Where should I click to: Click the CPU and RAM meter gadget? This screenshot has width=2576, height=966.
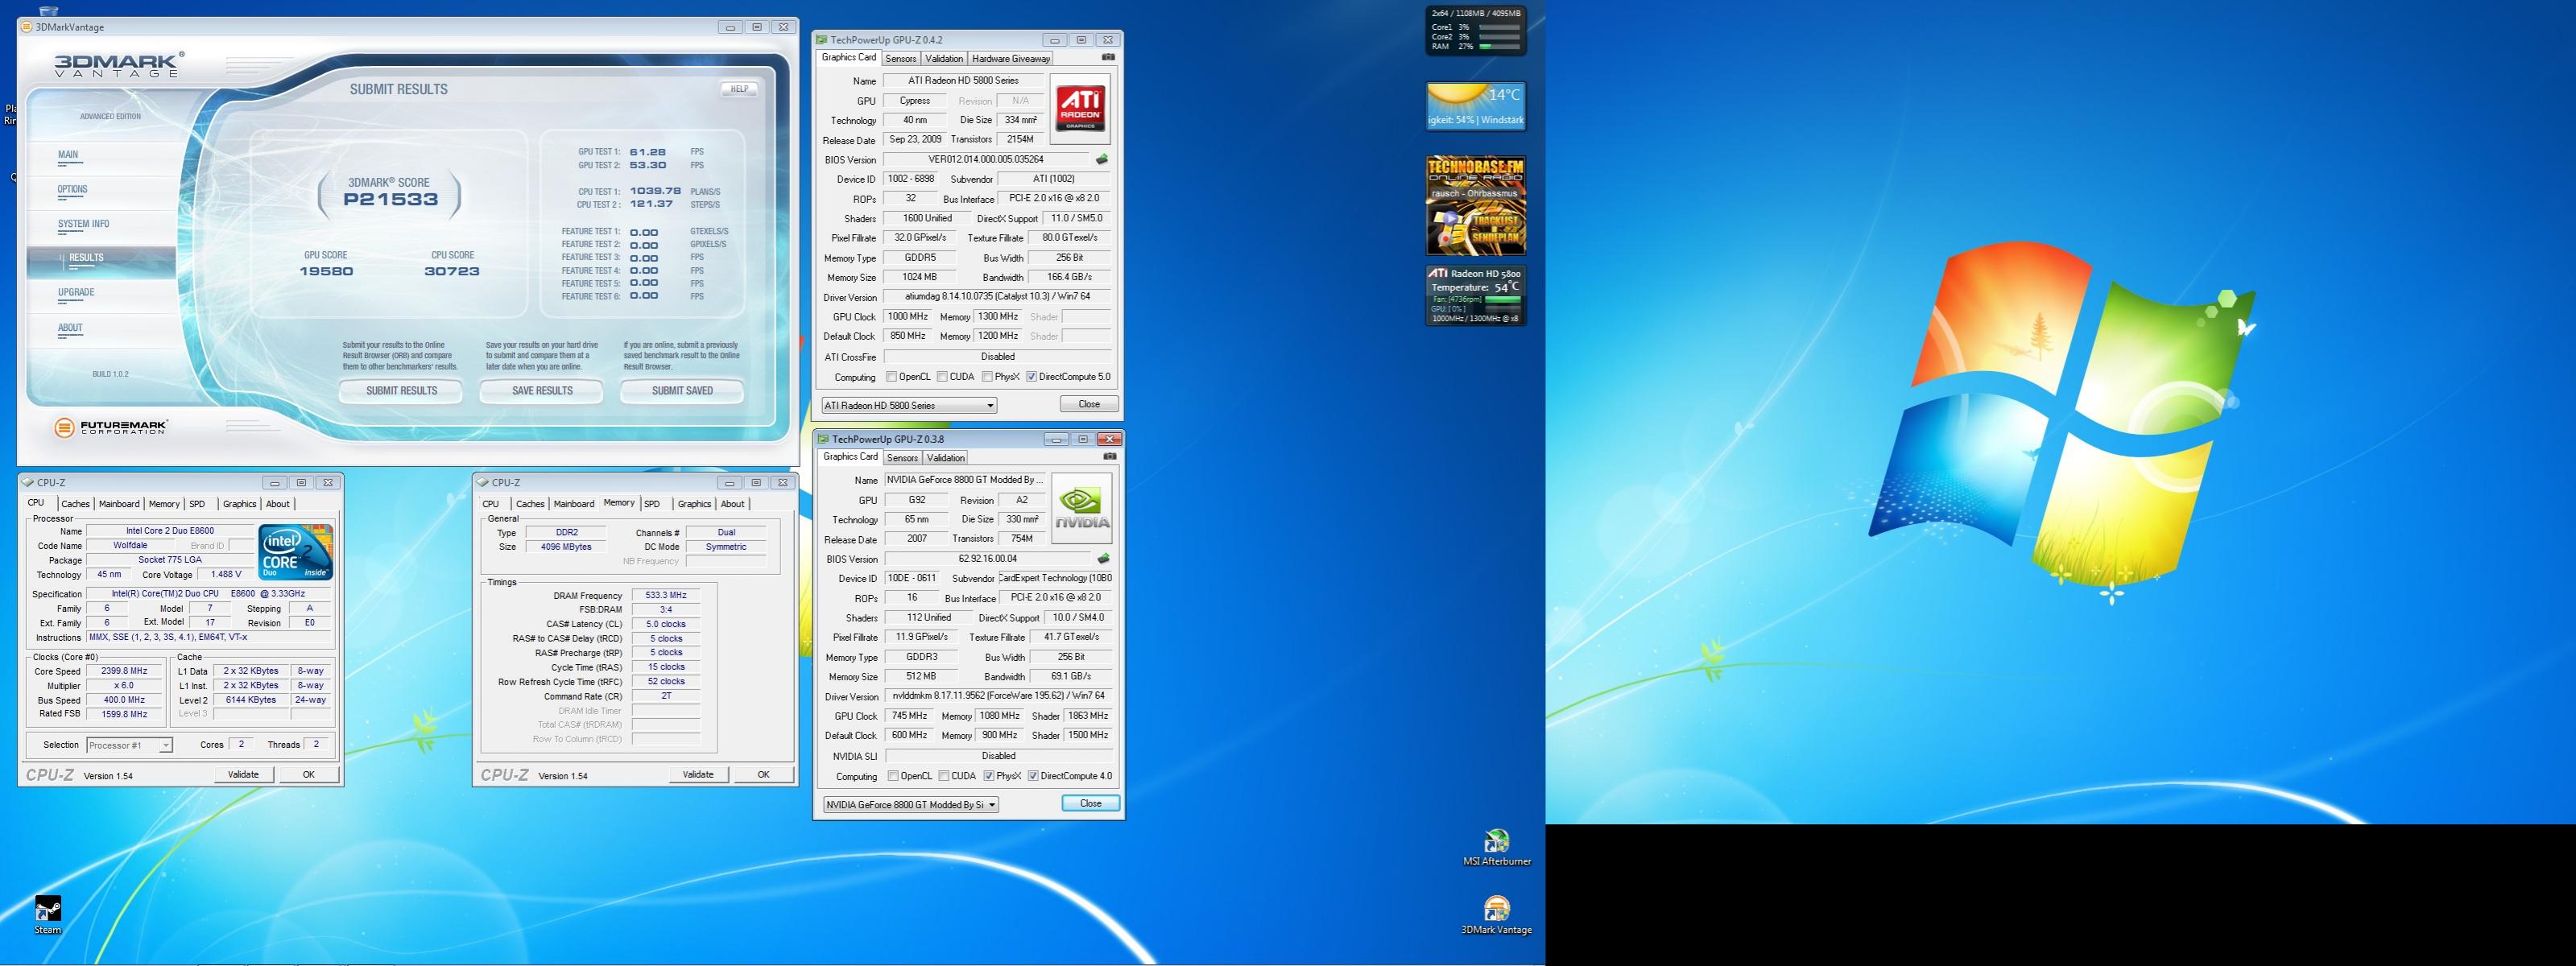click(x=1476, y=30)
